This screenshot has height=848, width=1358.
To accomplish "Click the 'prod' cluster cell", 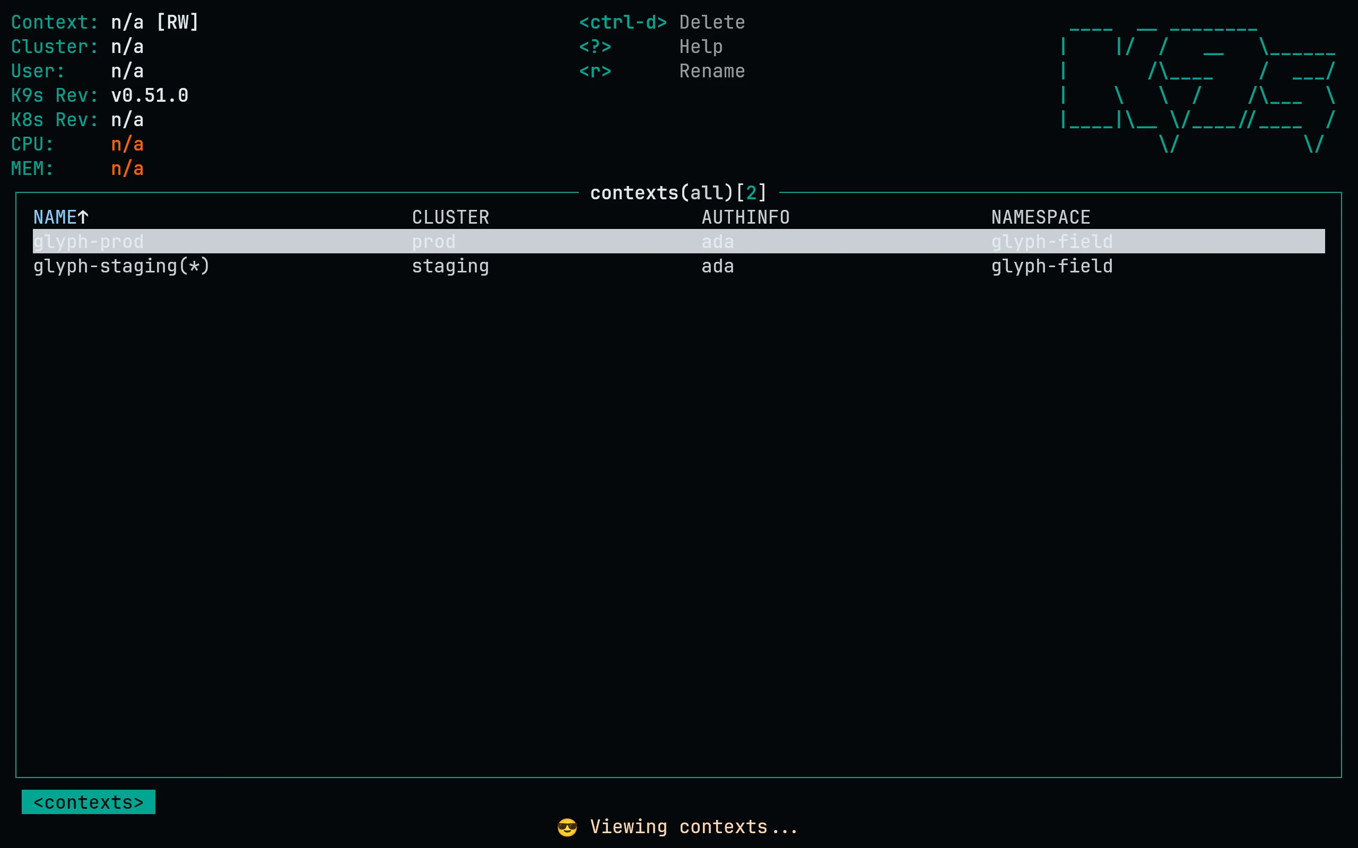I will (x=434, y=242).
